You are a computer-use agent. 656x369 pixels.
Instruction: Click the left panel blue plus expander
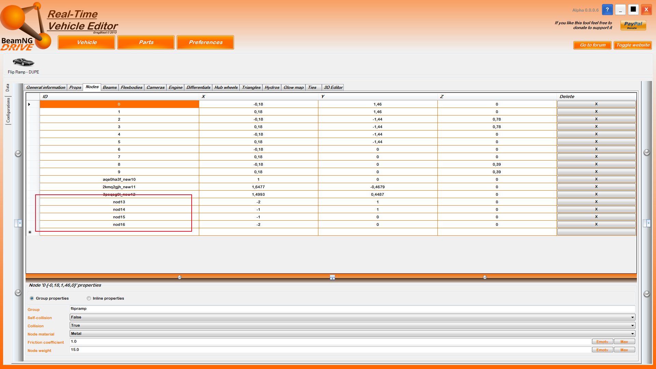(18, 223)
